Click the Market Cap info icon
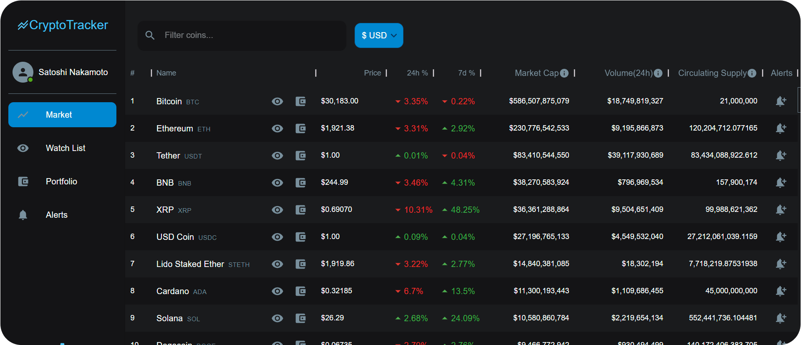This screenshot has height=345, width=801. (564, 73)
